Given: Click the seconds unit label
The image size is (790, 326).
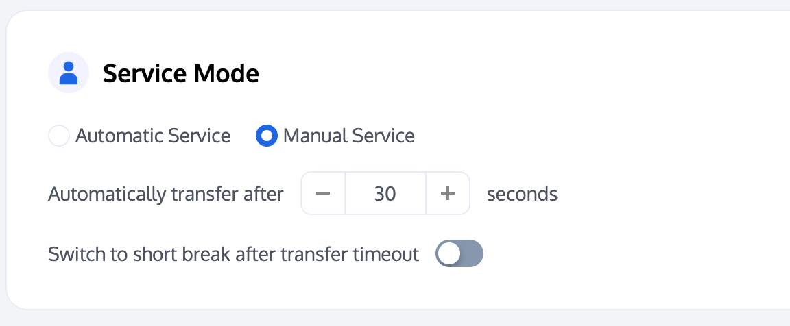Looking at the screenshot, I should pos(522,195).
